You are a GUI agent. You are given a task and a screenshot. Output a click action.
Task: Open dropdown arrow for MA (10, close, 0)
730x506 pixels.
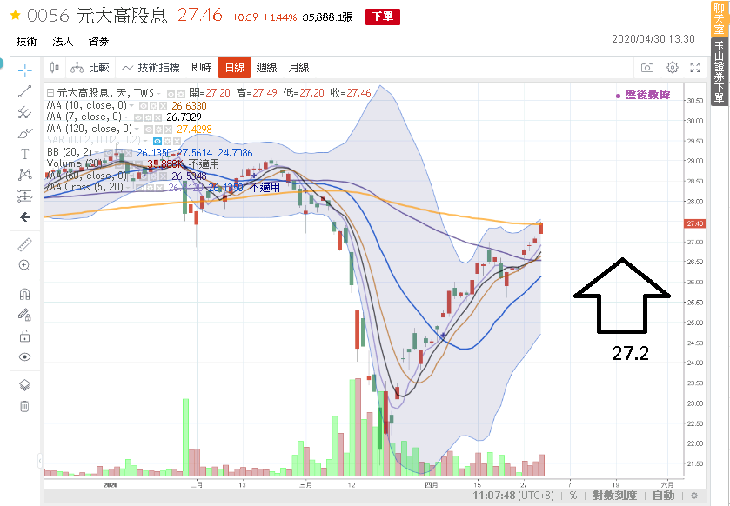click(x=131, y=105)
